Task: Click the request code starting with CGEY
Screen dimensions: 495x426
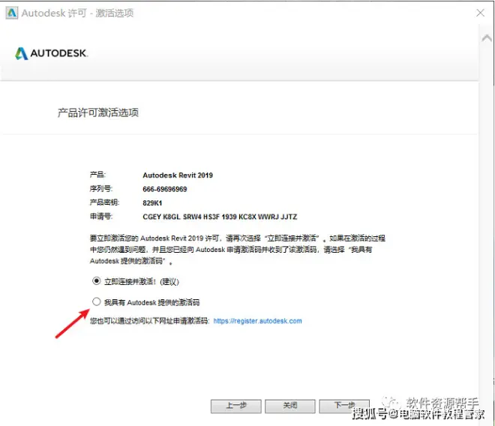Action: (x=220, y=217)
